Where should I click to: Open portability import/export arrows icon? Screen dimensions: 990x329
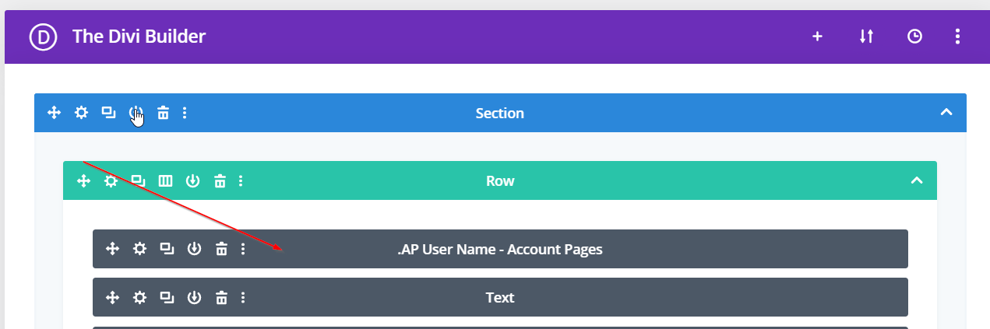point(866,37)
